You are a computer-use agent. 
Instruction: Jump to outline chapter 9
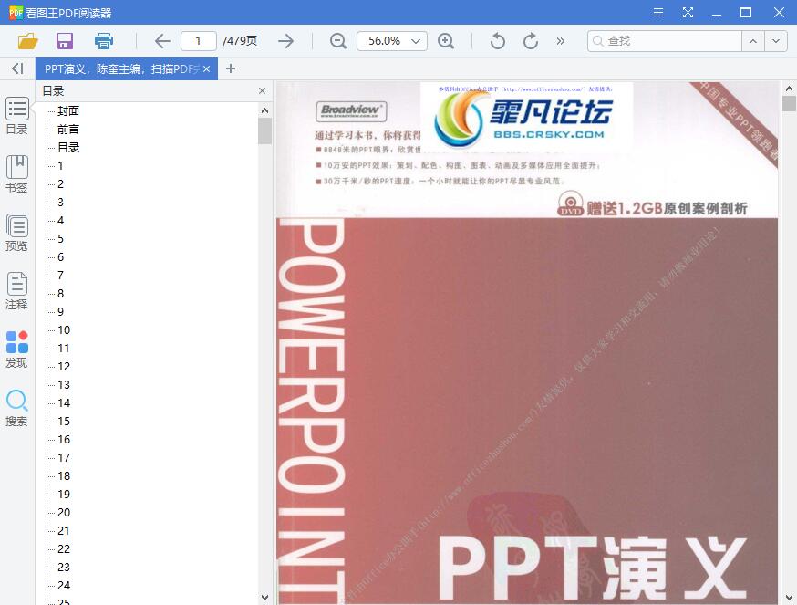60,312
